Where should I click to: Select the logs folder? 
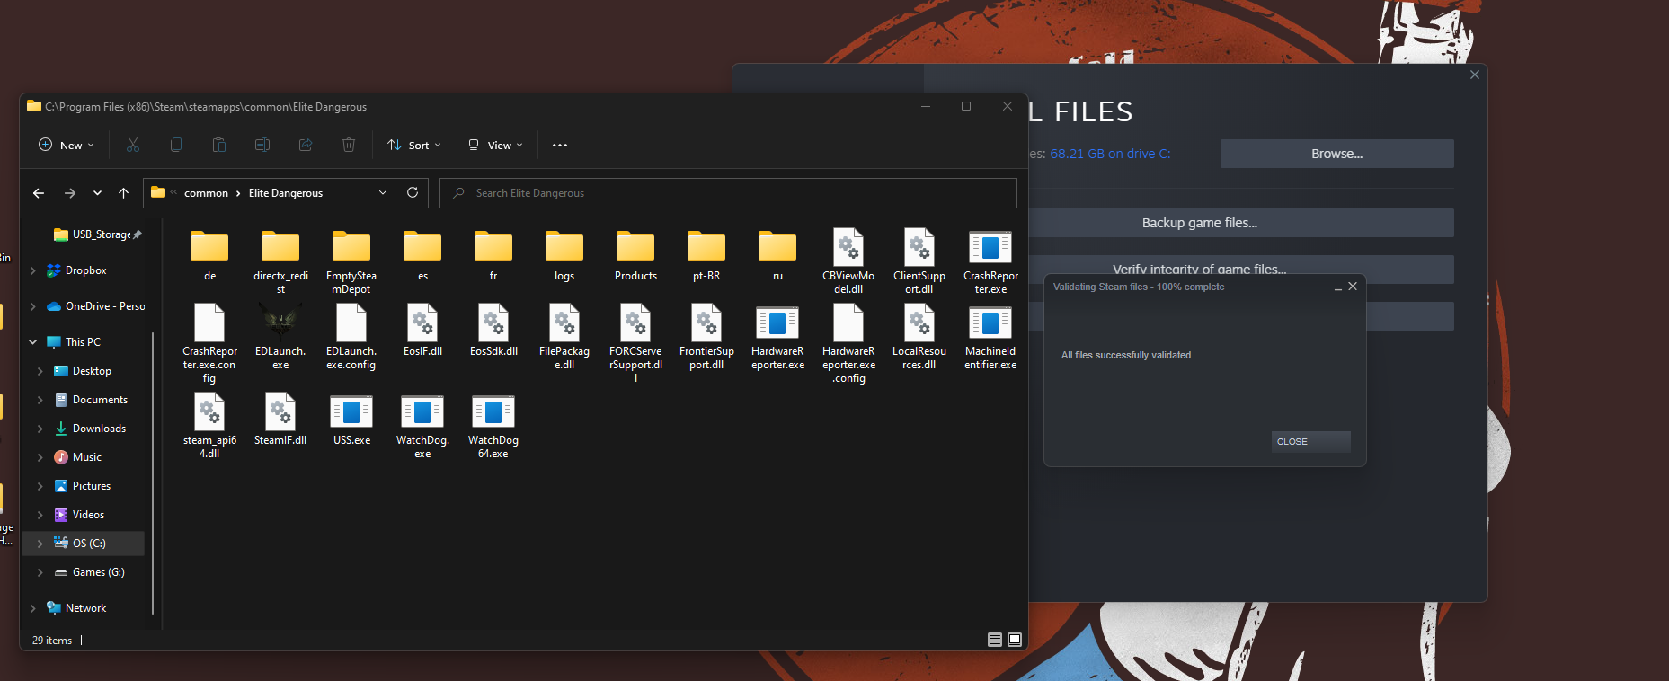564,256
